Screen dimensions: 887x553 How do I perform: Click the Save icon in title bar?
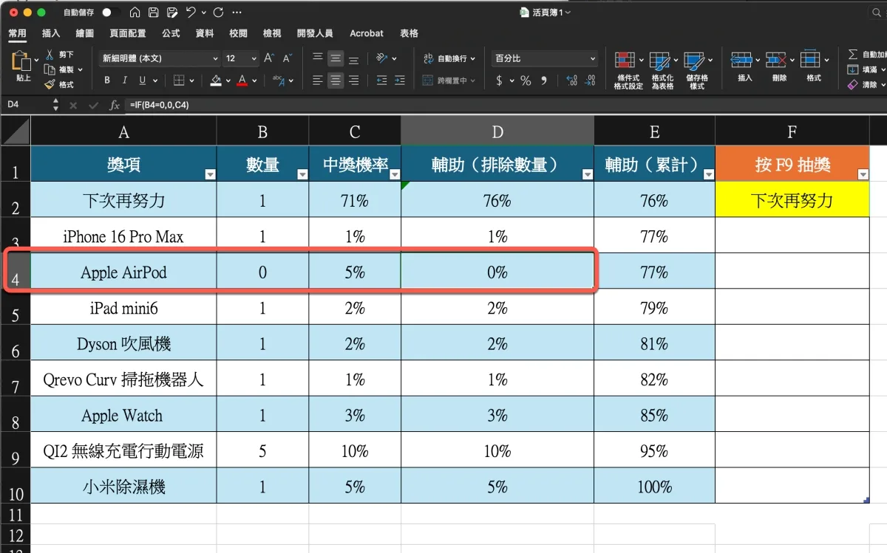(x=153, y=13)
